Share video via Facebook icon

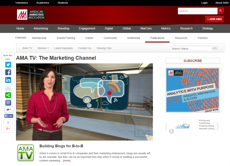pos(8,72)
